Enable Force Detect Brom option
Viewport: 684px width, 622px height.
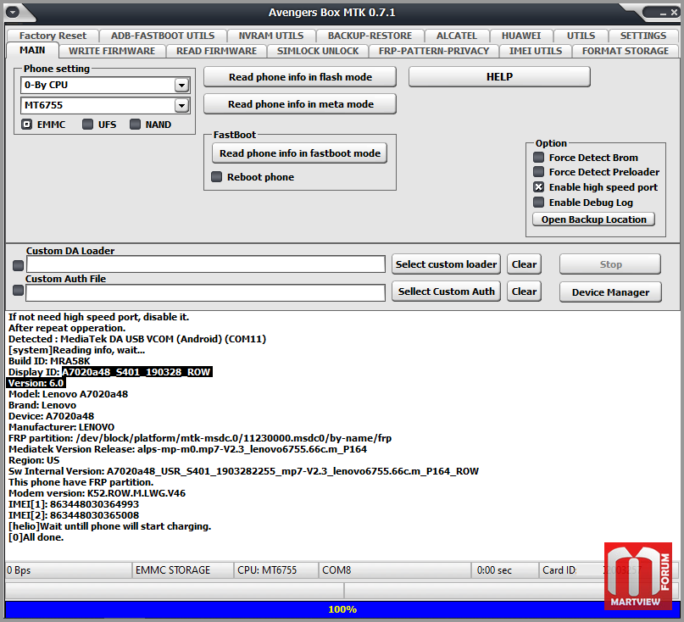coord(539,157)
